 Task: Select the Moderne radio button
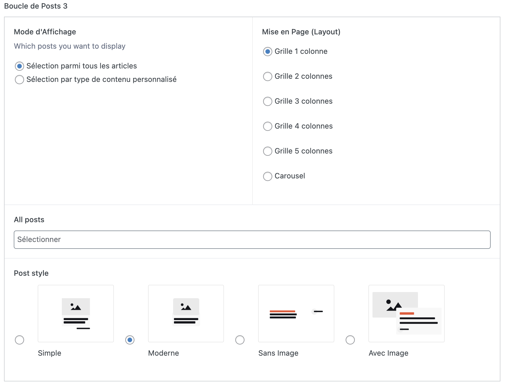[130, 340]
